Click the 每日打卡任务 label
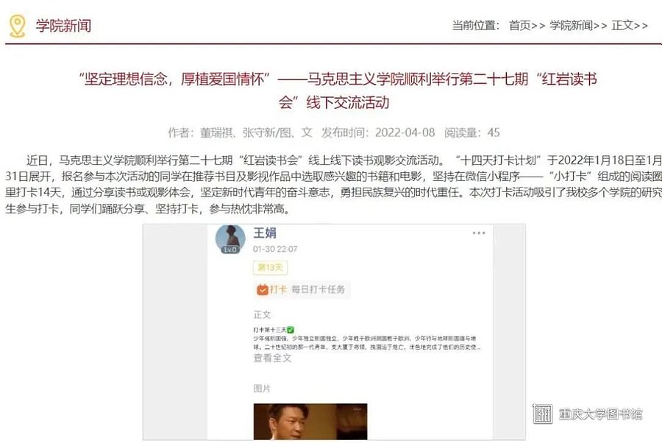This screenshot has width=662, height=443. (x=318, y=289)
